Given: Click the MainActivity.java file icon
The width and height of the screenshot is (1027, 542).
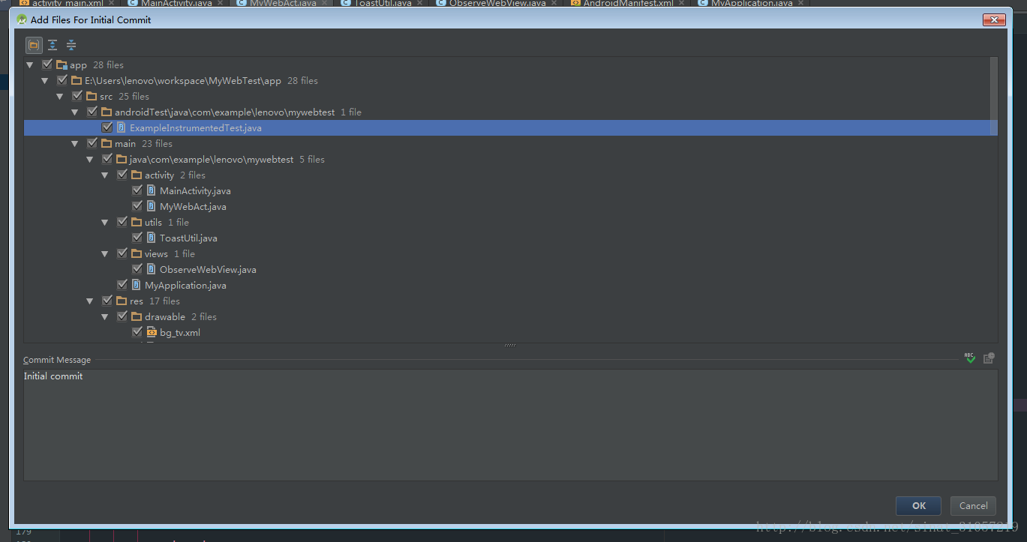Looking at the screenshot, I should 152,190.
